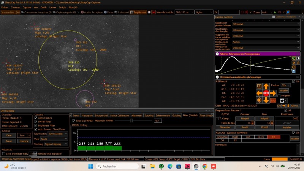Select the luminance filter
This screenshot has height=171, width=304.
coord(222,137)
